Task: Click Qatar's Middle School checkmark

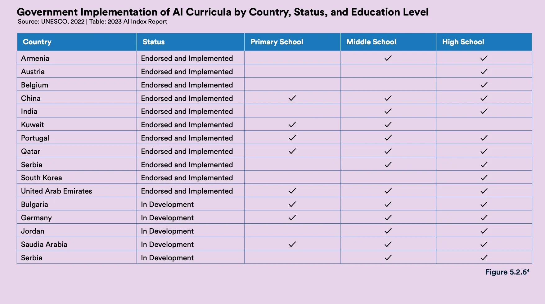Action: point(388,151)
